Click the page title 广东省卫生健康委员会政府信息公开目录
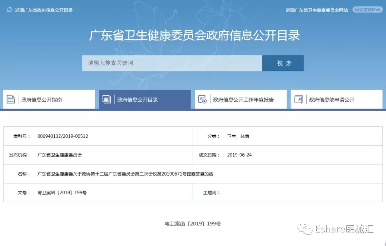 194,36
